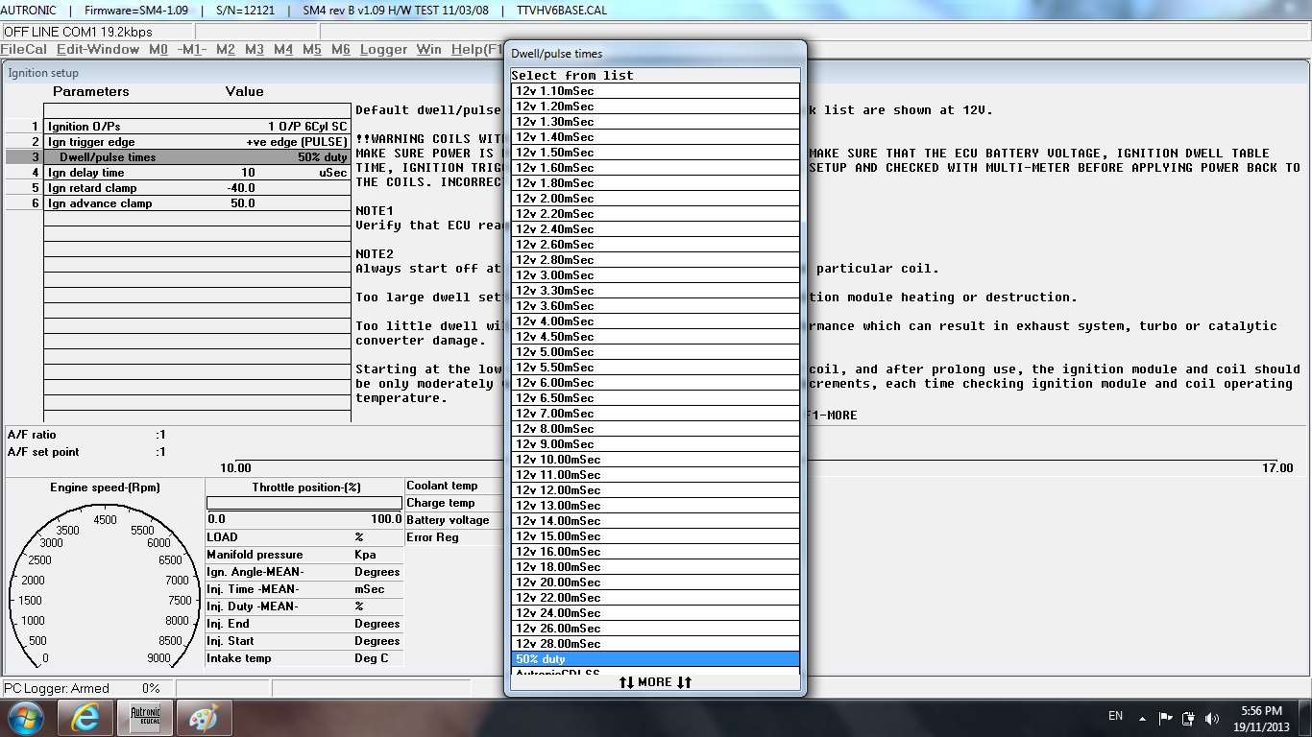The image size is (1312, 737).
Task: Select 12v 22.00mSec dwell option
Action: coord(655,598)
